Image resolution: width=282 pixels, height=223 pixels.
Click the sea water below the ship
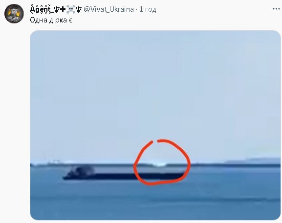(x=155, y=199)
